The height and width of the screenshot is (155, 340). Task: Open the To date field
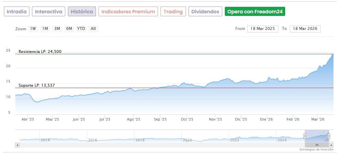[x=305, y=29]
